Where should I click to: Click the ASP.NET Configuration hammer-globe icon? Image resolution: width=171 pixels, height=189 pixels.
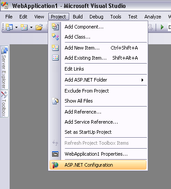pyautogui.click(x=55, y=165)
